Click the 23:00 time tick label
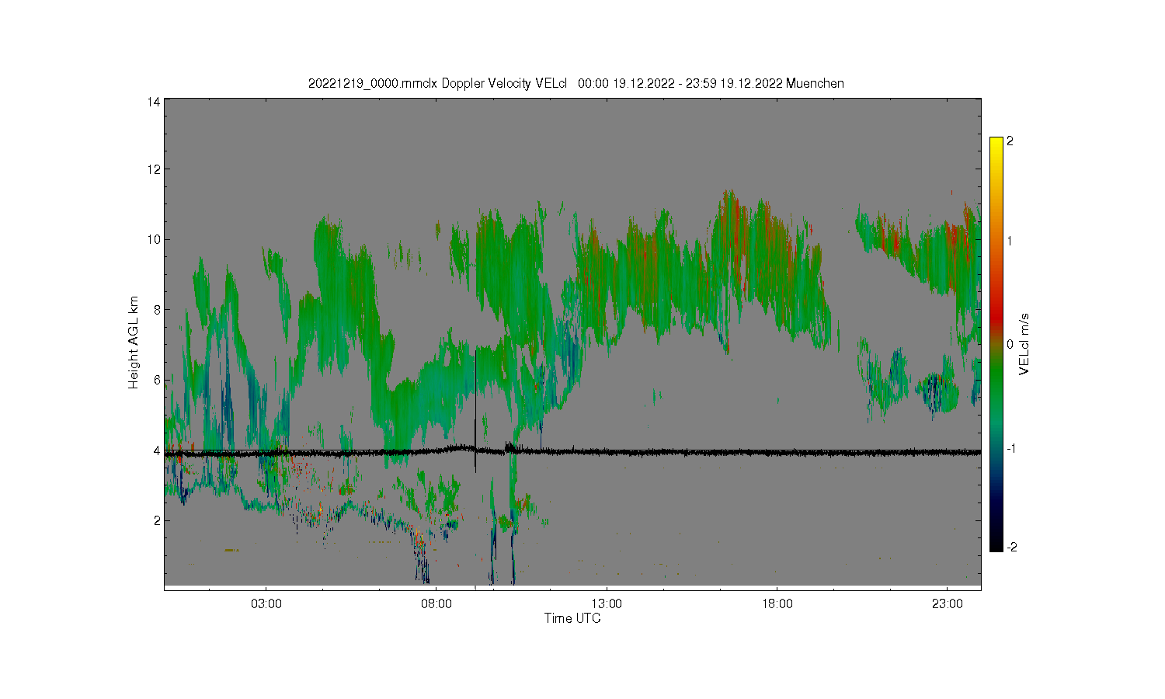The image size is (1165, 699). 947,603
